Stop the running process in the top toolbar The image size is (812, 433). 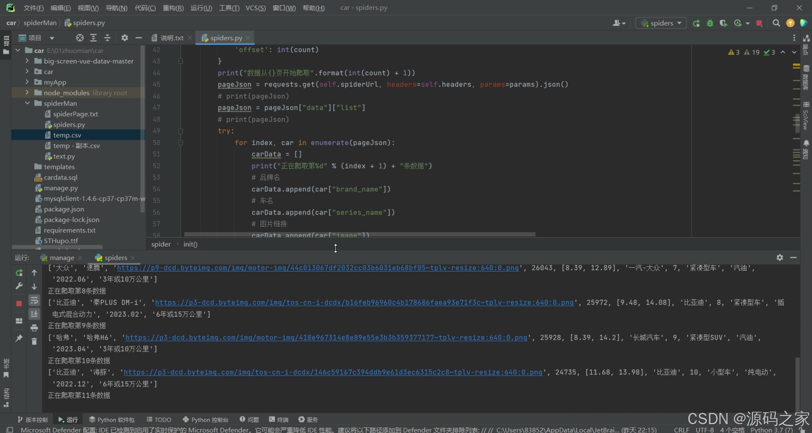759,23
